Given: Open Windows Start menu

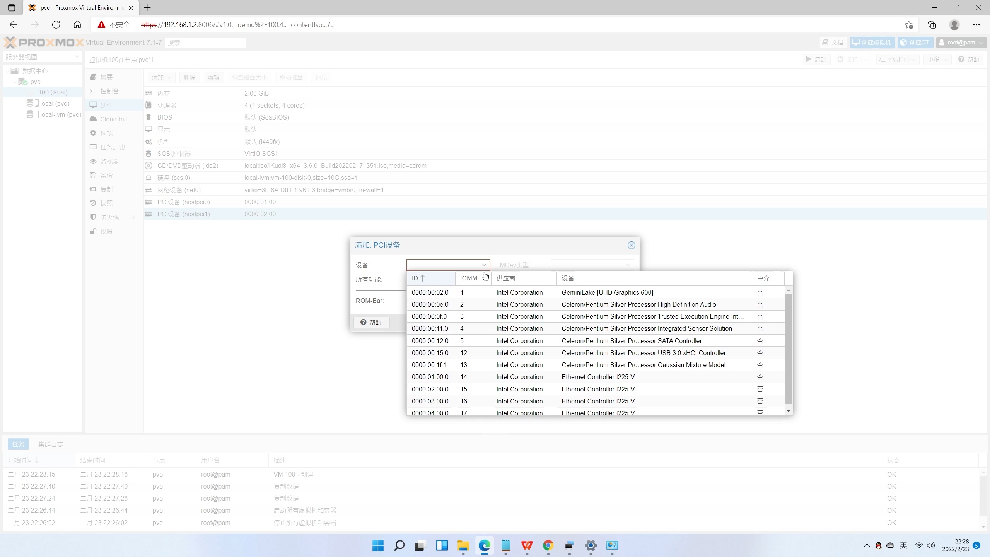Looking at the screenshot, I should pos(378,545).
